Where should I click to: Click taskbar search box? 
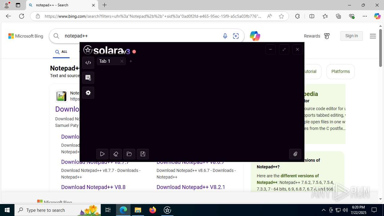(58, 210)
